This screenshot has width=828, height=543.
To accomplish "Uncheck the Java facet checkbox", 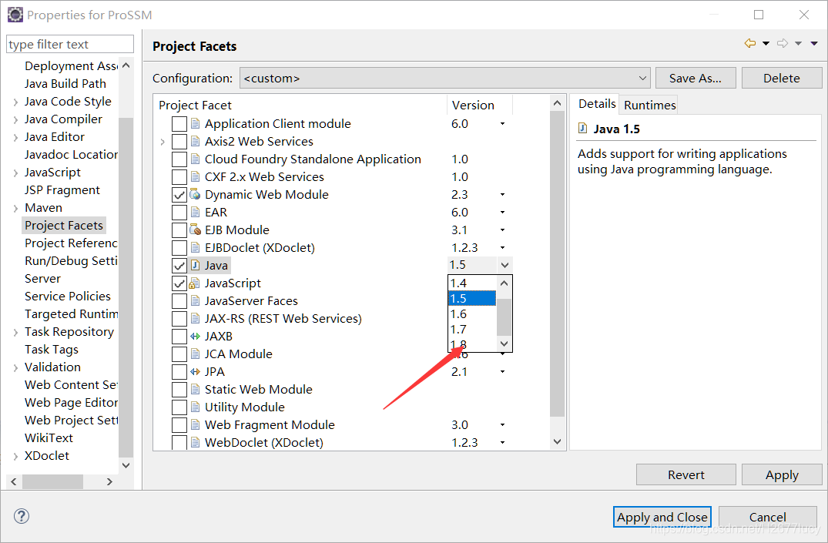I will pos(179,265).
